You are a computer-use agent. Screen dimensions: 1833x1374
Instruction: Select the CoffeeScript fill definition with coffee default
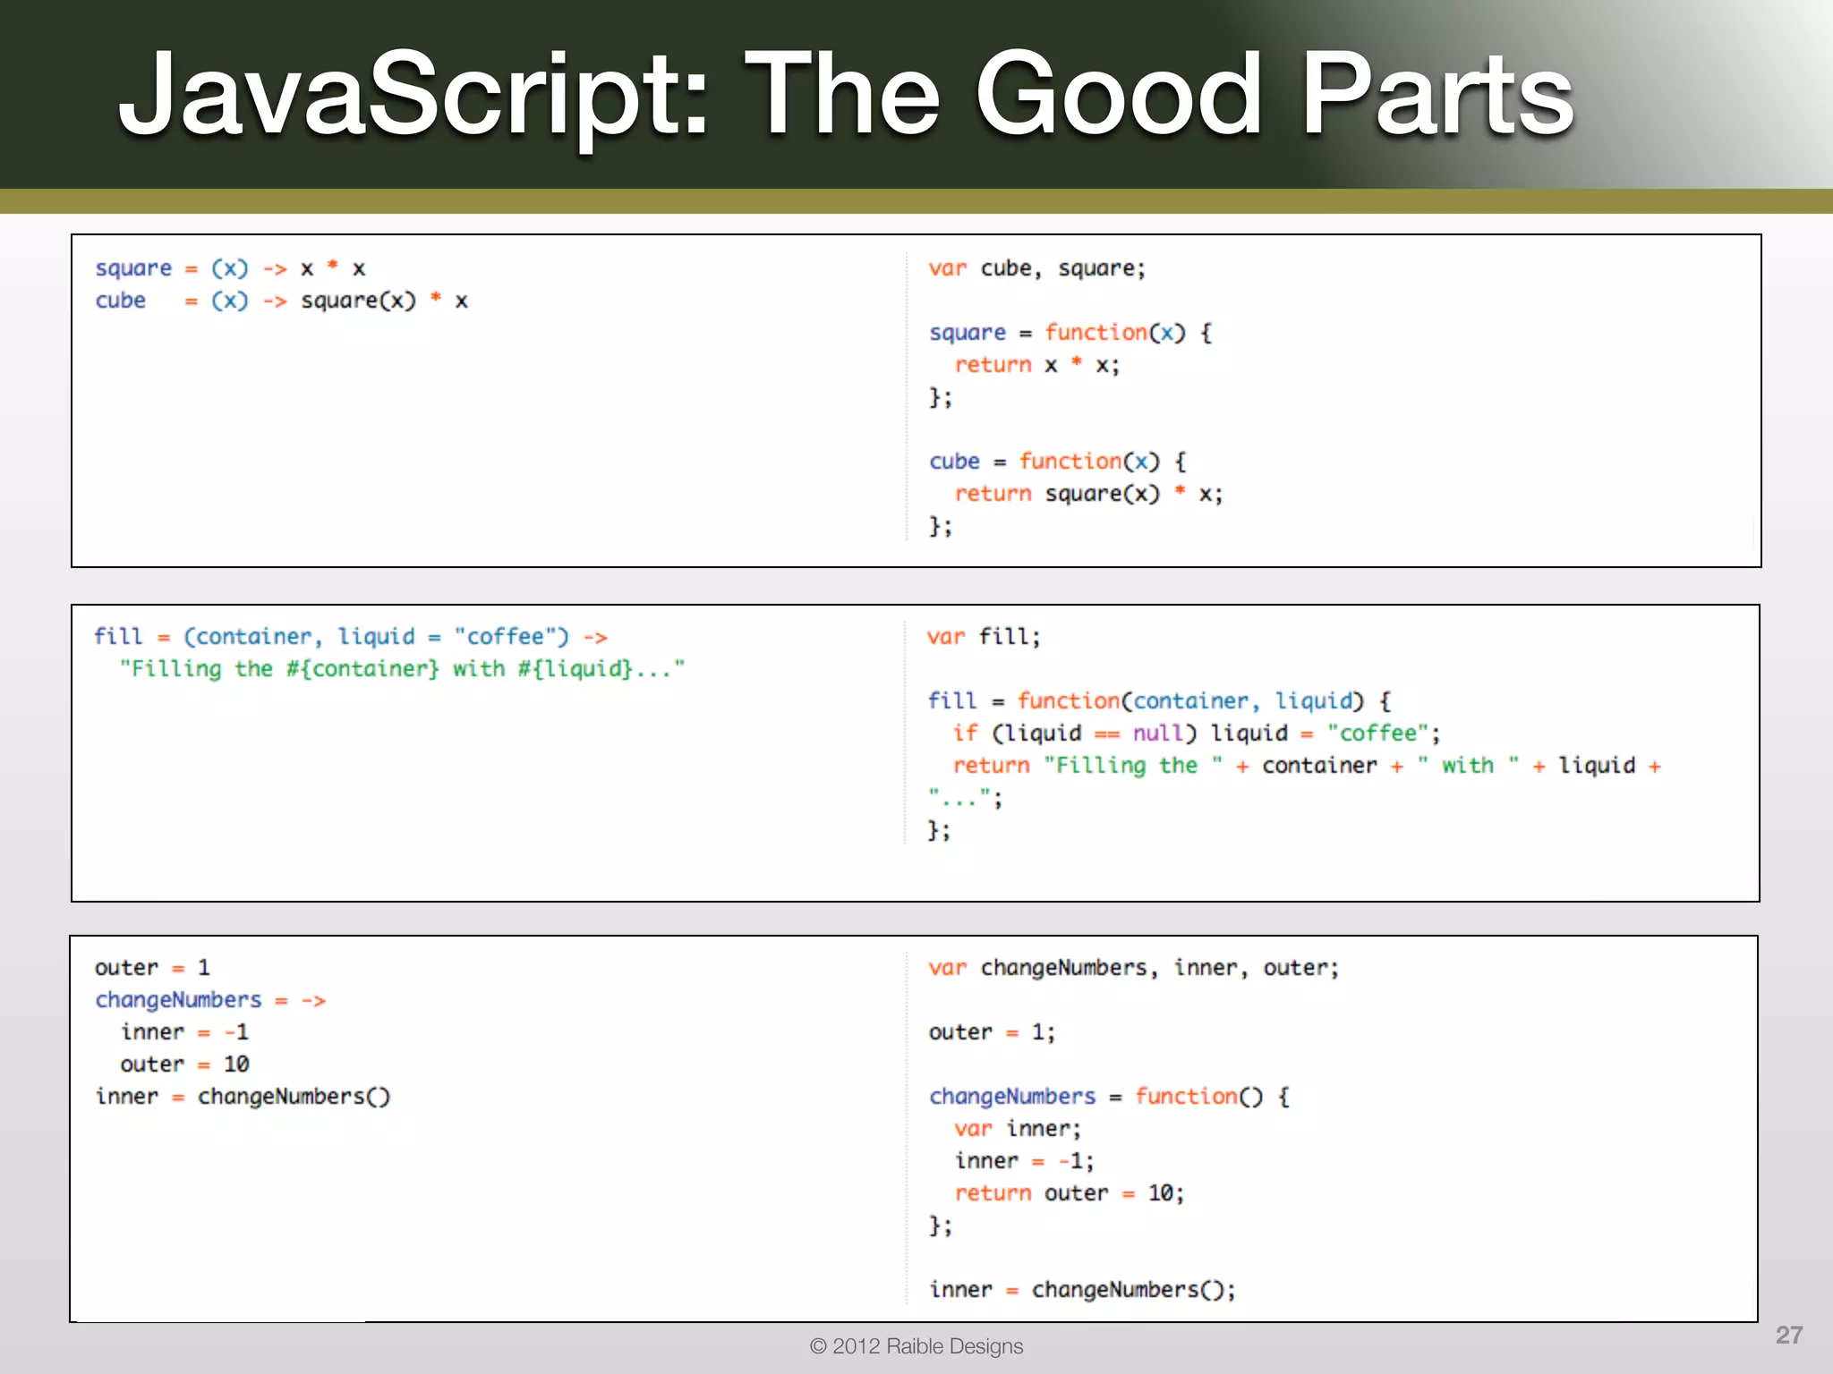tap(351, 637)
